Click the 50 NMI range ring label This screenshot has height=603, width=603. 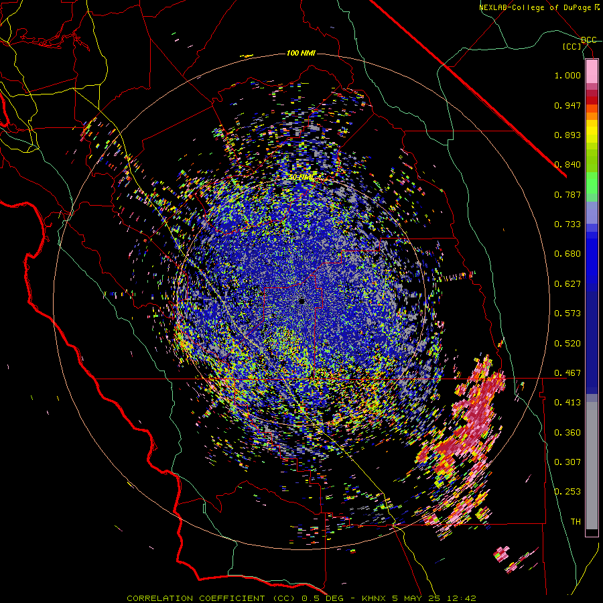coord(301,178)
